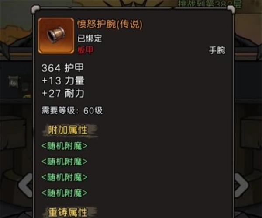Click the 手腕 slot label

point(217,50)
